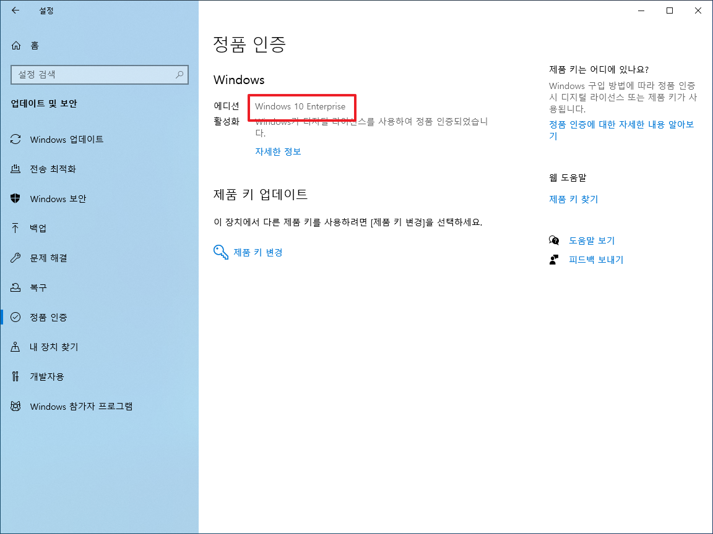Click the 복구 recovery icon
713x534 pixels.
(x=15, y=287)
